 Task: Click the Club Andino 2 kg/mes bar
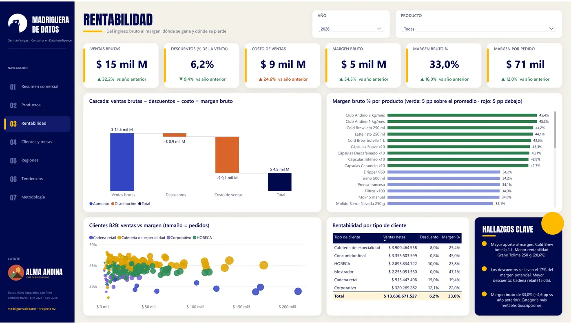(x=462, y=115)
